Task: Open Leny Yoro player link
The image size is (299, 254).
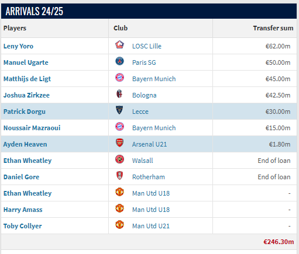Action: (x=18, y=46)
